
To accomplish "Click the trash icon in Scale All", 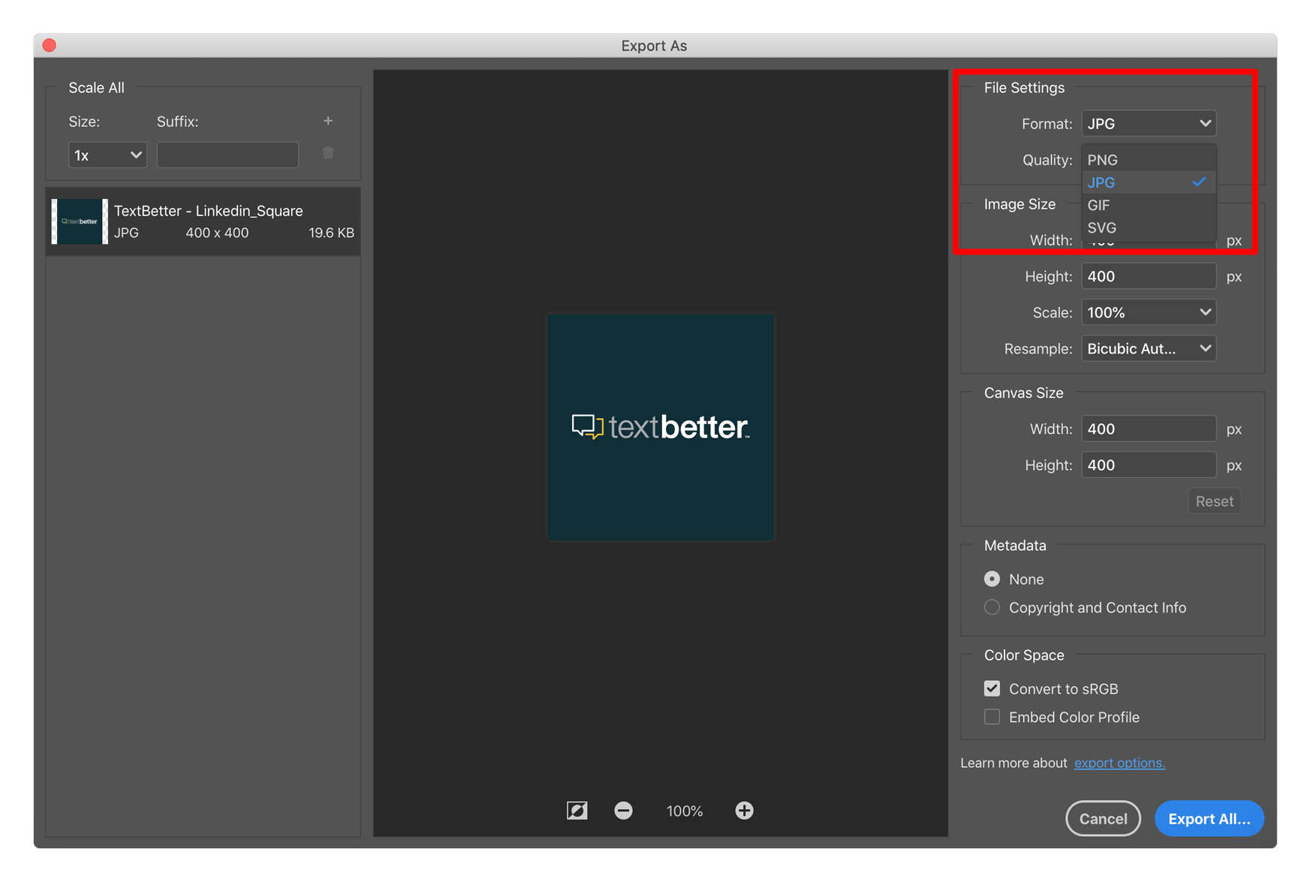I will (328, 153).
